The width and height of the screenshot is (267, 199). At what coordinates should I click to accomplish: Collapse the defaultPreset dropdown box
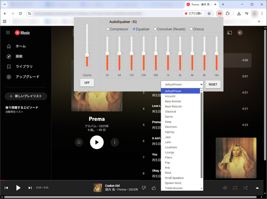tap(182, 84)
